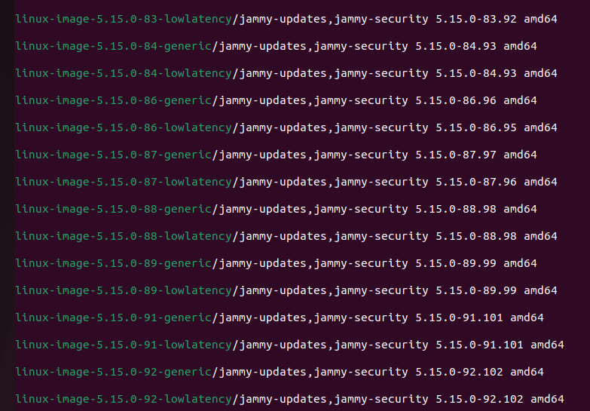Click package name linux-image-5.15.0-88-generic
Viewport: 590px width, 411px height.
(113, 209)
